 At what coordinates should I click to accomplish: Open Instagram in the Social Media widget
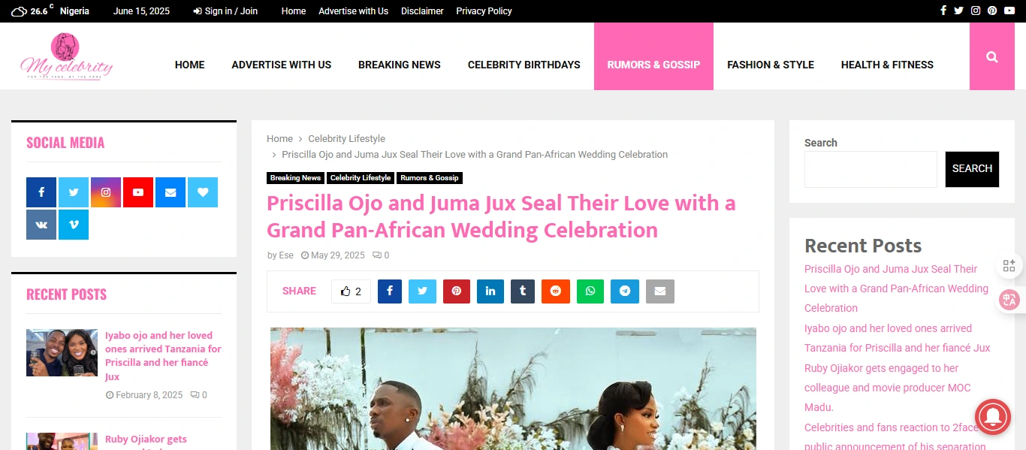(106, 192)
